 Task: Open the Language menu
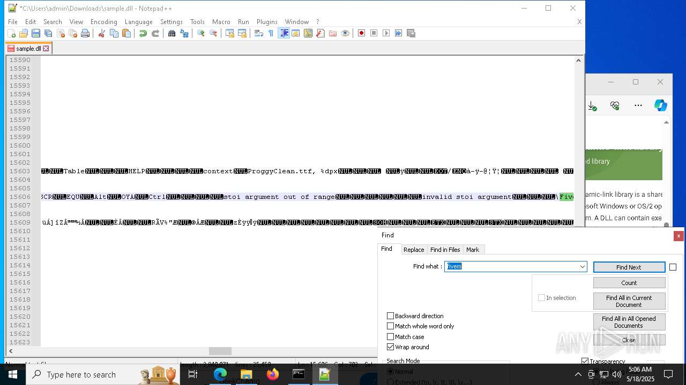coord(138,22)
